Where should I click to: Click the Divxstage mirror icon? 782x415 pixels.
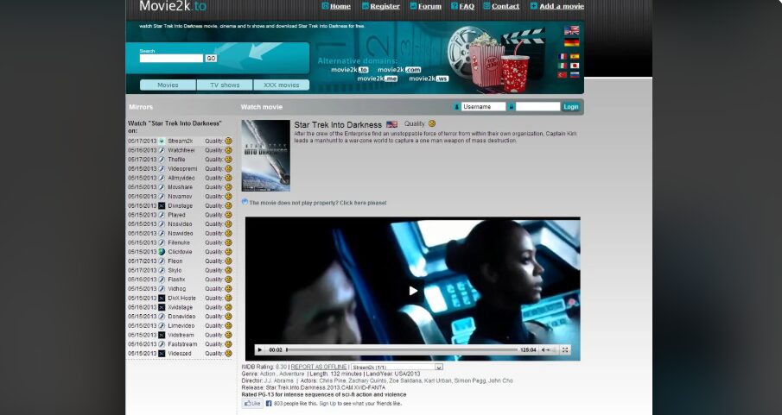coord(162,205)
